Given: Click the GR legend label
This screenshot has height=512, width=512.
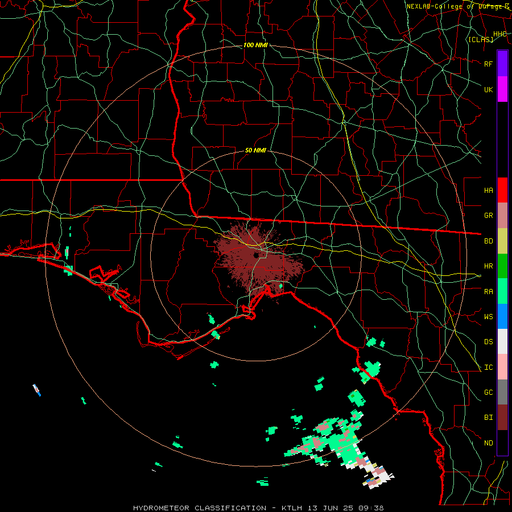Looking at the screenshot, I should [x=488, y=216].
